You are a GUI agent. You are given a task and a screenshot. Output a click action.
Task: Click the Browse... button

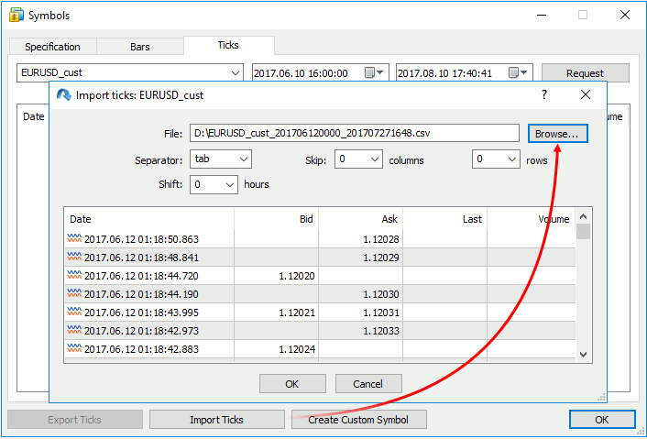click(x=558, y=134)
